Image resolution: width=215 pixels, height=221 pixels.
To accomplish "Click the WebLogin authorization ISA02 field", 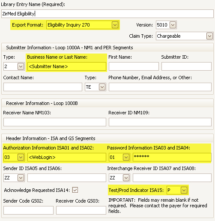I will [67, 157].
